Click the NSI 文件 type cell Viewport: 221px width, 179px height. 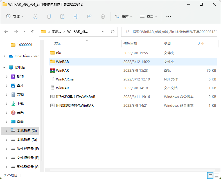[171, 79]
